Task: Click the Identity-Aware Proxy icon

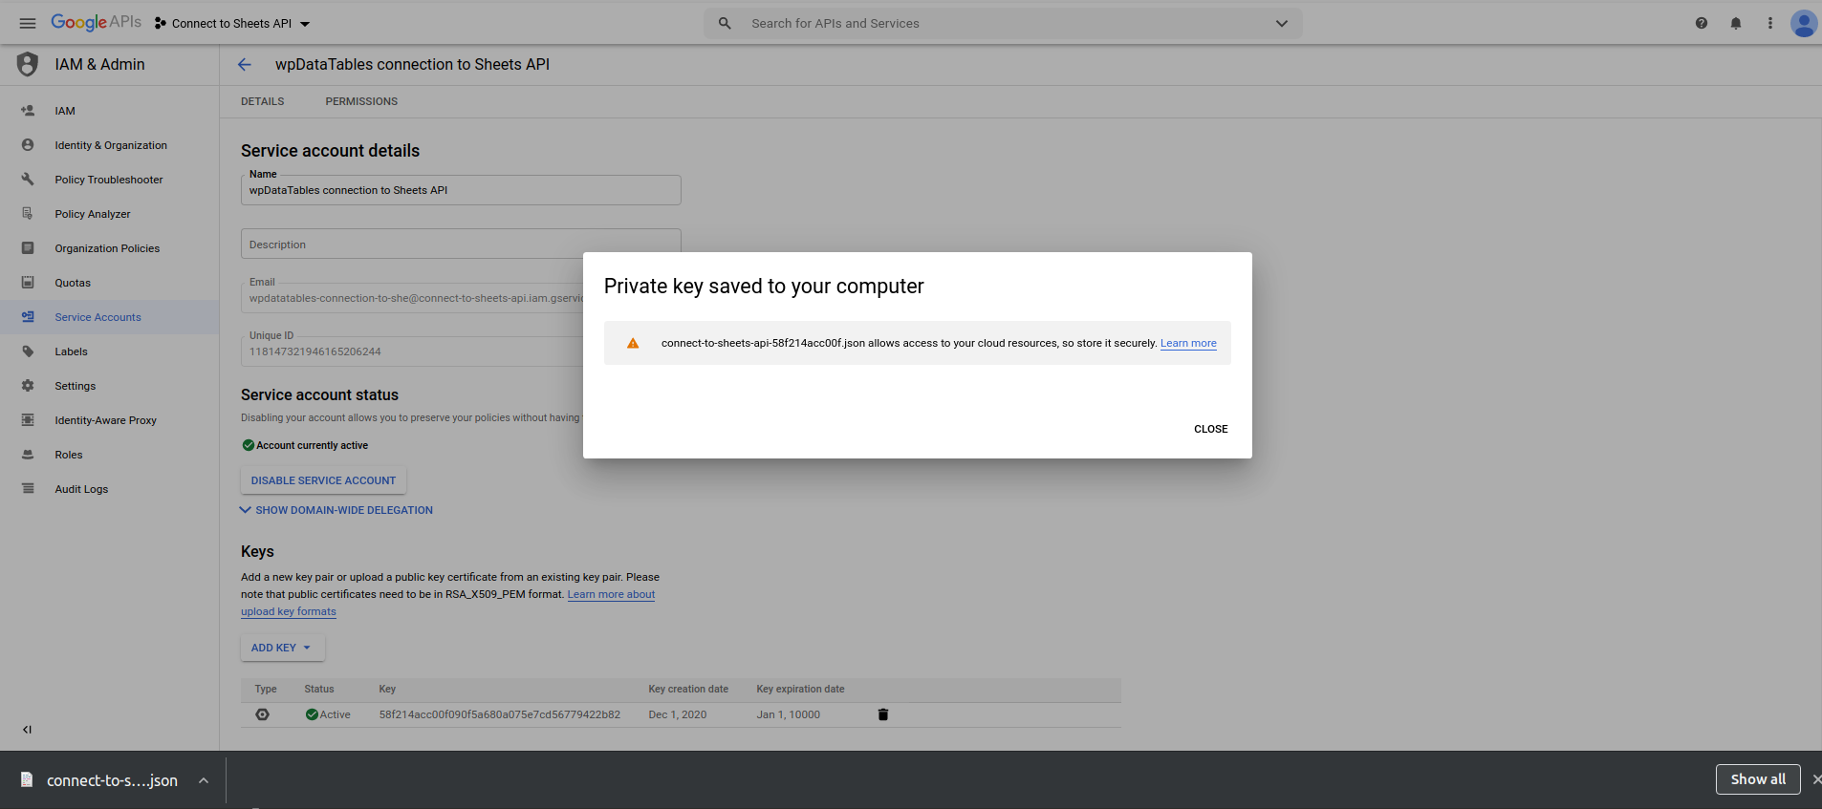Action: [28, 420]
